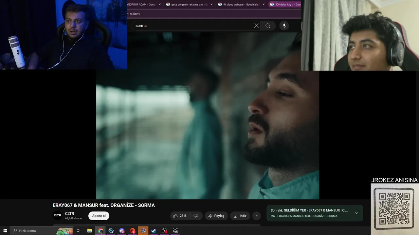The width and height of the screenshot is (419, 235).
Task: Close the 'gece gölgenin rahatına bak' tab
Action: point(211,5)
